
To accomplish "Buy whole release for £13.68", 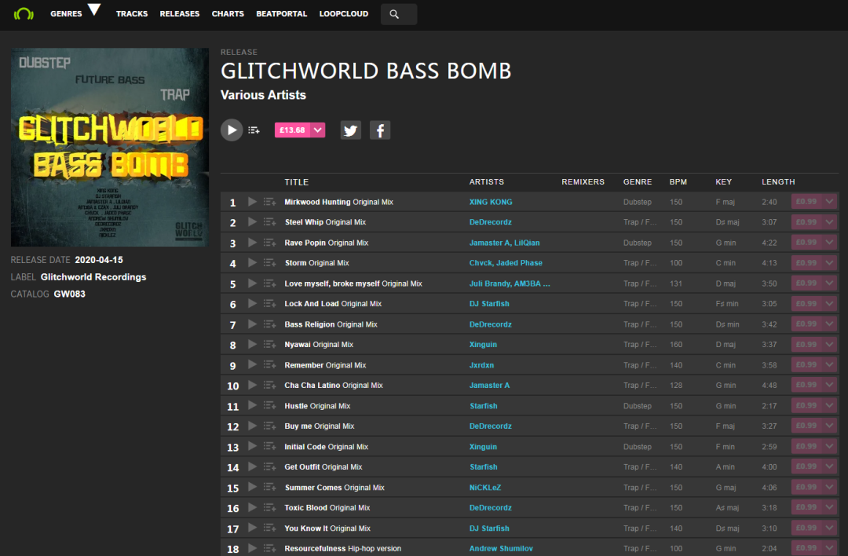I will pos(293,130).
